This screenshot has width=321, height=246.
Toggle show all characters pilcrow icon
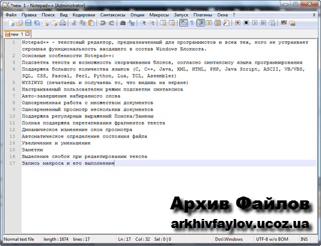point(192,23)
